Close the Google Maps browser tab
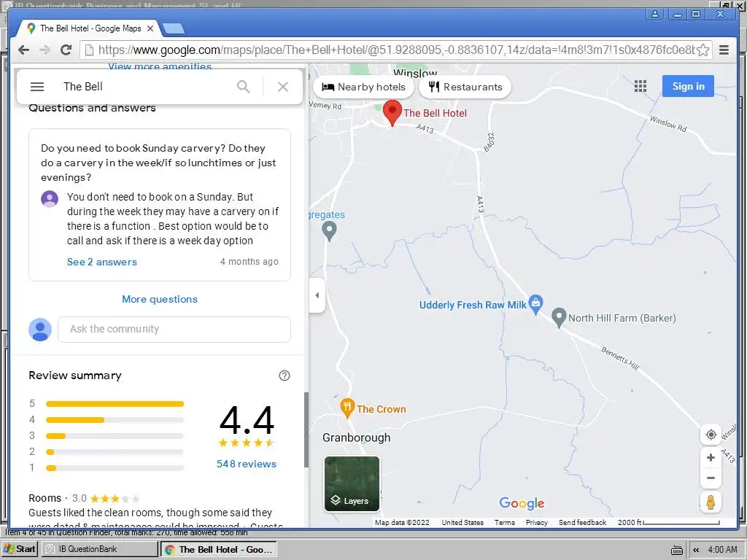 click(x=150, y=28)
